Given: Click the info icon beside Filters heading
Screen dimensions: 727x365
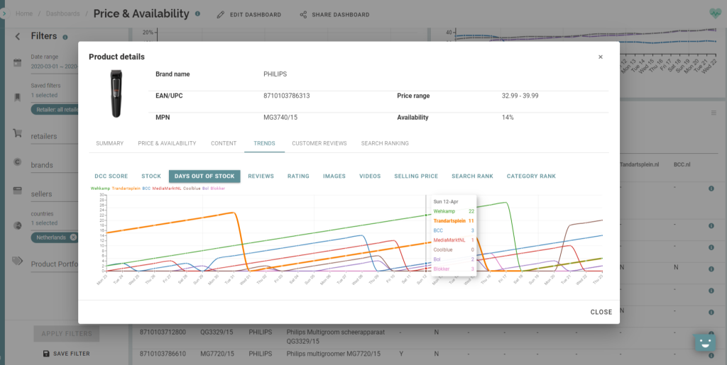Looking at the screenshot, I should pyautogui.click(x=65, y=37).
